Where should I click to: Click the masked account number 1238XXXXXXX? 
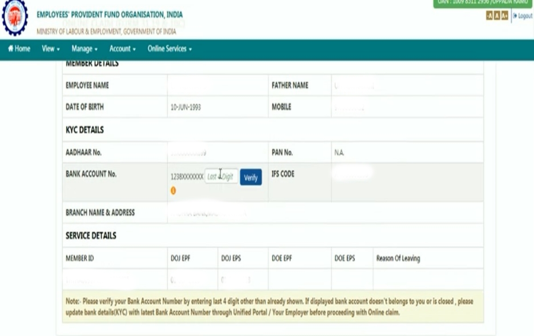tap(187, 177)
